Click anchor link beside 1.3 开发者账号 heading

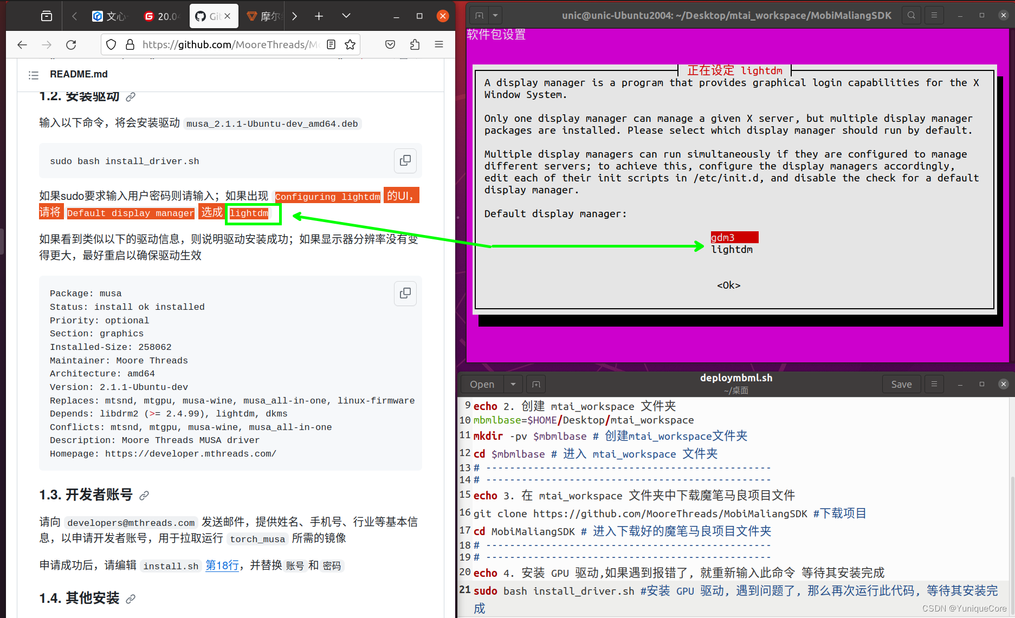pyautogui.click(x=144, y=496)
